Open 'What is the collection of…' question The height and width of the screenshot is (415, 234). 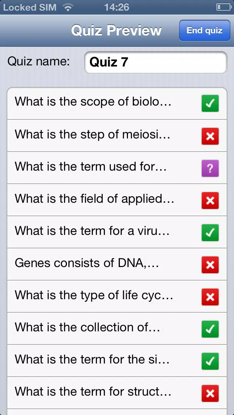point(117,329)
